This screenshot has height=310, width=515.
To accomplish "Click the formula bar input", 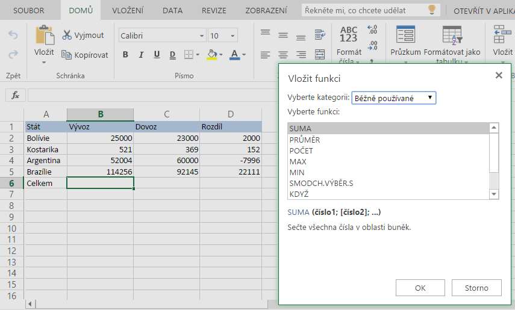I will (x=153, y=95).
